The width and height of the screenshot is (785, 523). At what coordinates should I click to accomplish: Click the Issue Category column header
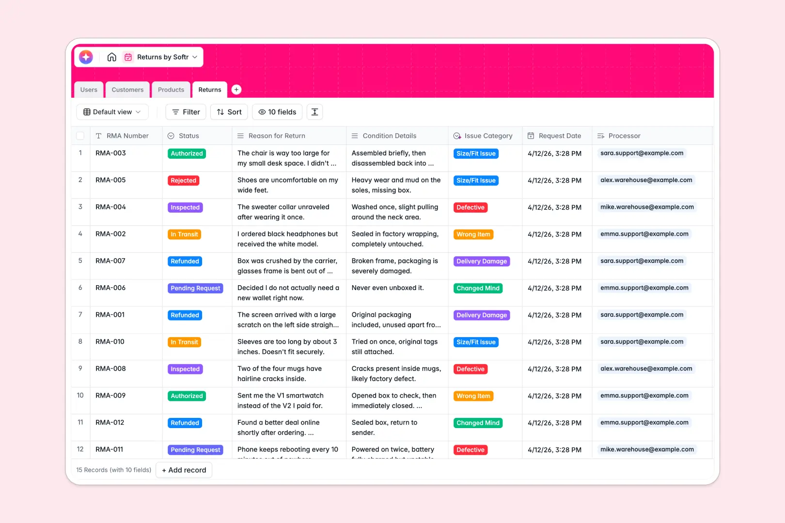[x=485, y=136]
